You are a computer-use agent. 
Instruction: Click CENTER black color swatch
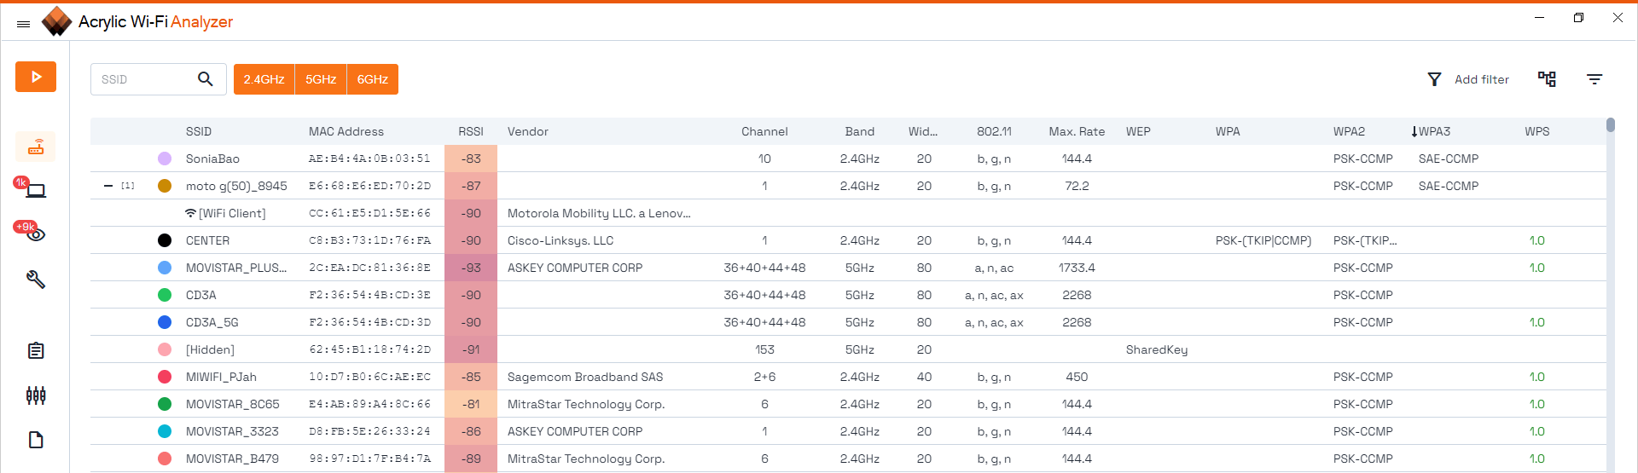coord(165,240)
